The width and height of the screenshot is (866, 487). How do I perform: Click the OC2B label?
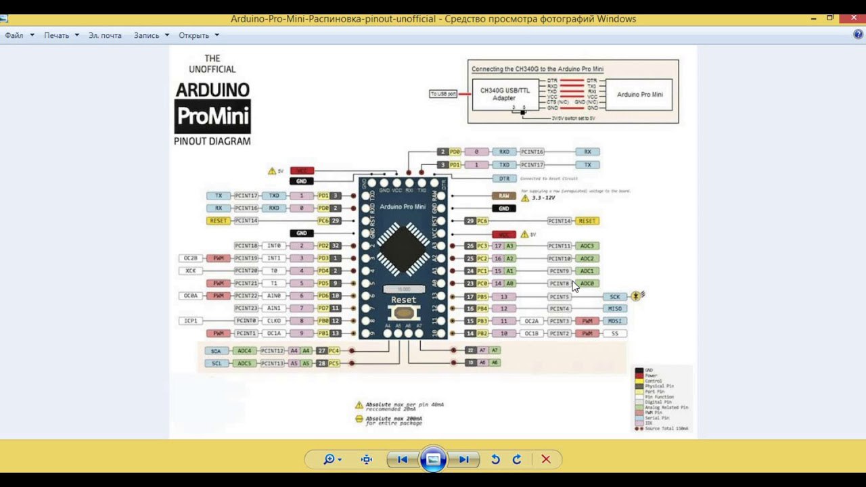tap(191, 258)
